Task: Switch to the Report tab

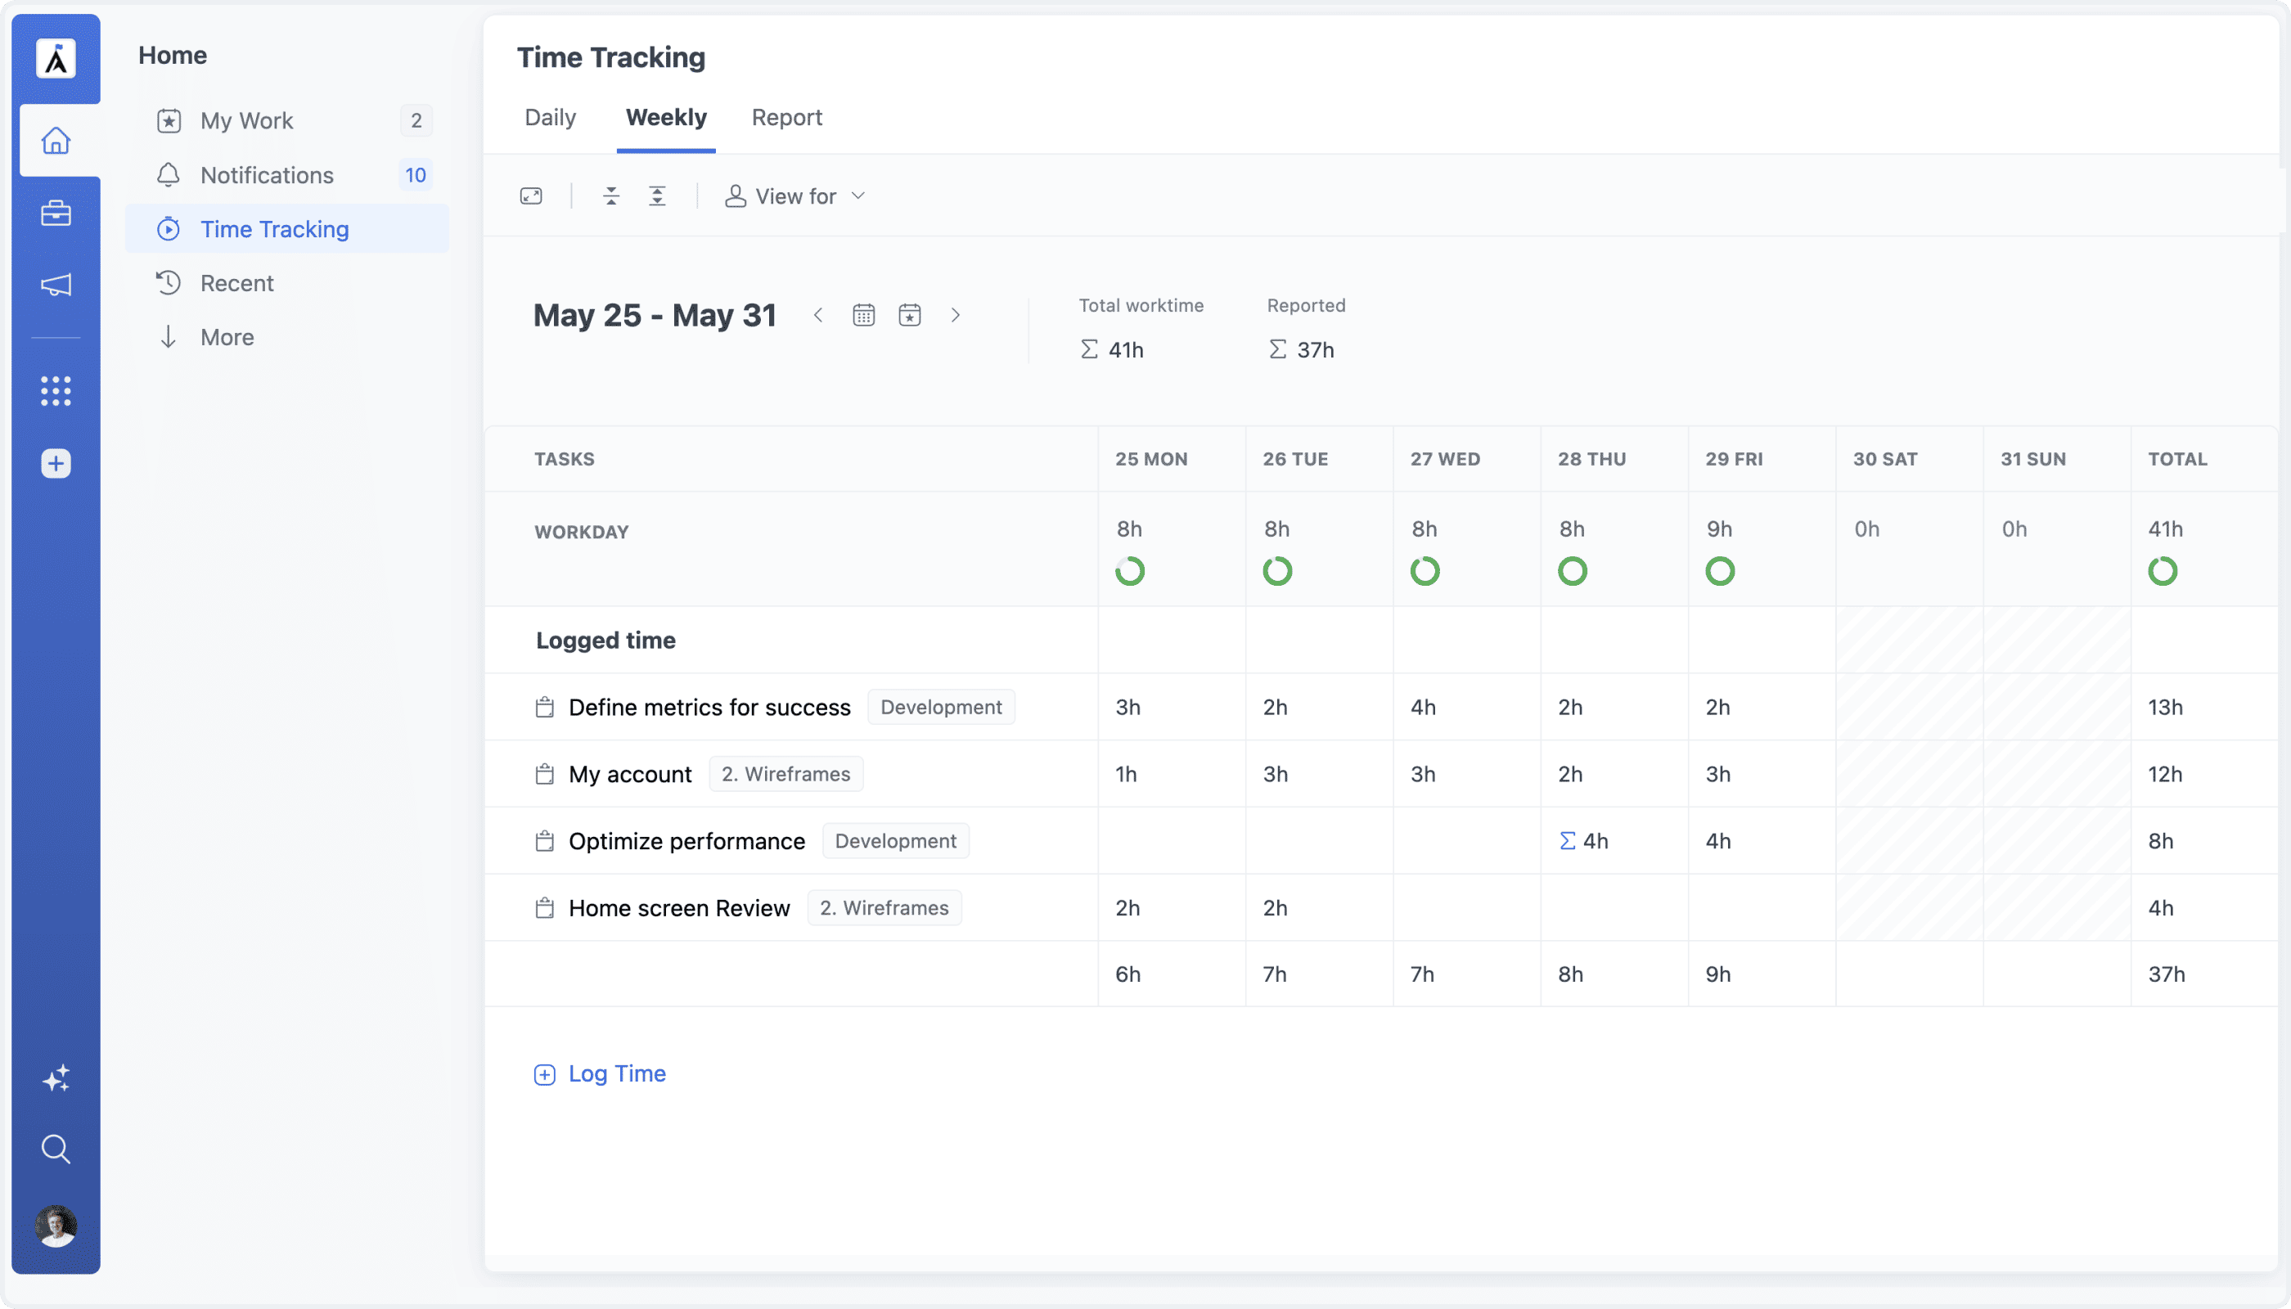Action: 787,118
